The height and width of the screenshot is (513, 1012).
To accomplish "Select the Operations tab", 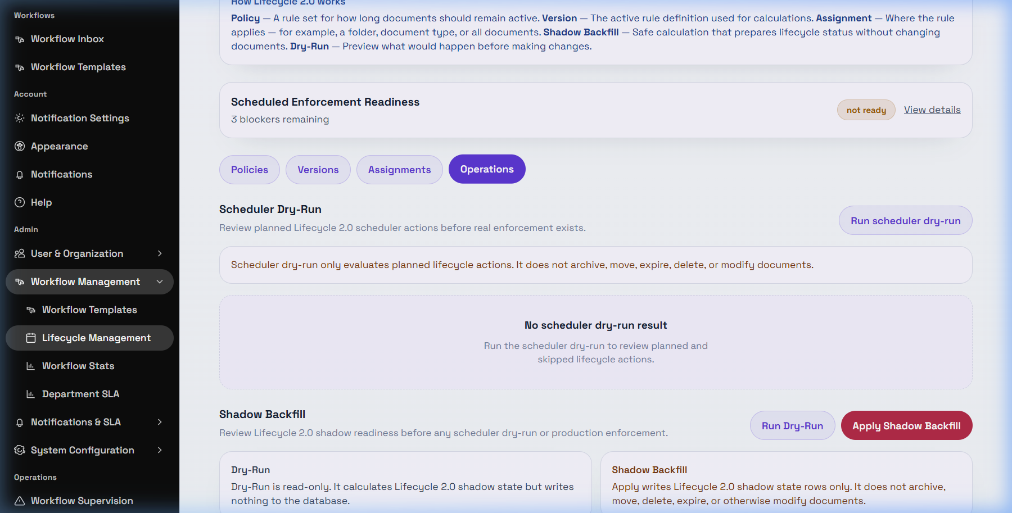I will click(487, 169).
